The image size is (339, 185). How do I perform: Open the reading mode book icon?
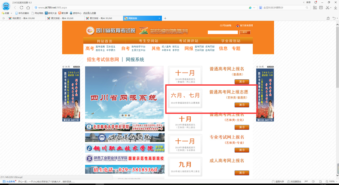click(321, 7)
